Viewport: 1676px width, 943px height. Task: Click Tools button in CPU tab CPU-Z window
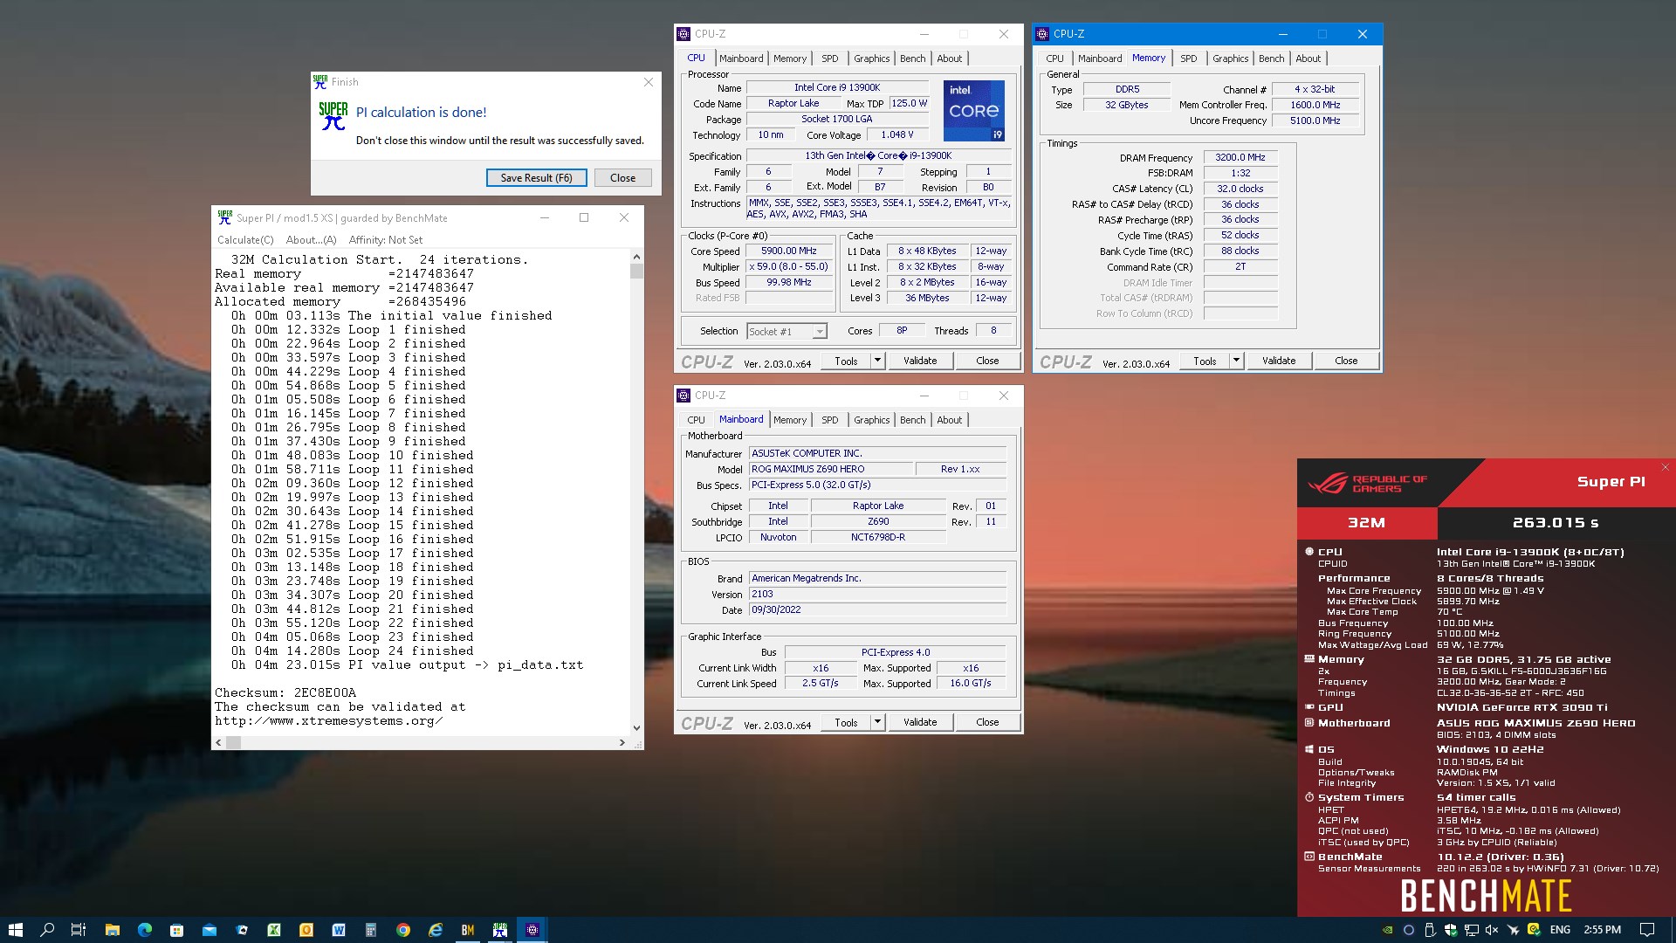(x=846, y=361)
